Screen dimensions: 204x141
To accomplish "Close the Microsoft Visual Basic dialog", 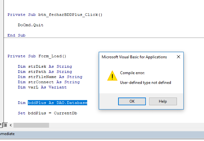I will (x=178, y=57).
